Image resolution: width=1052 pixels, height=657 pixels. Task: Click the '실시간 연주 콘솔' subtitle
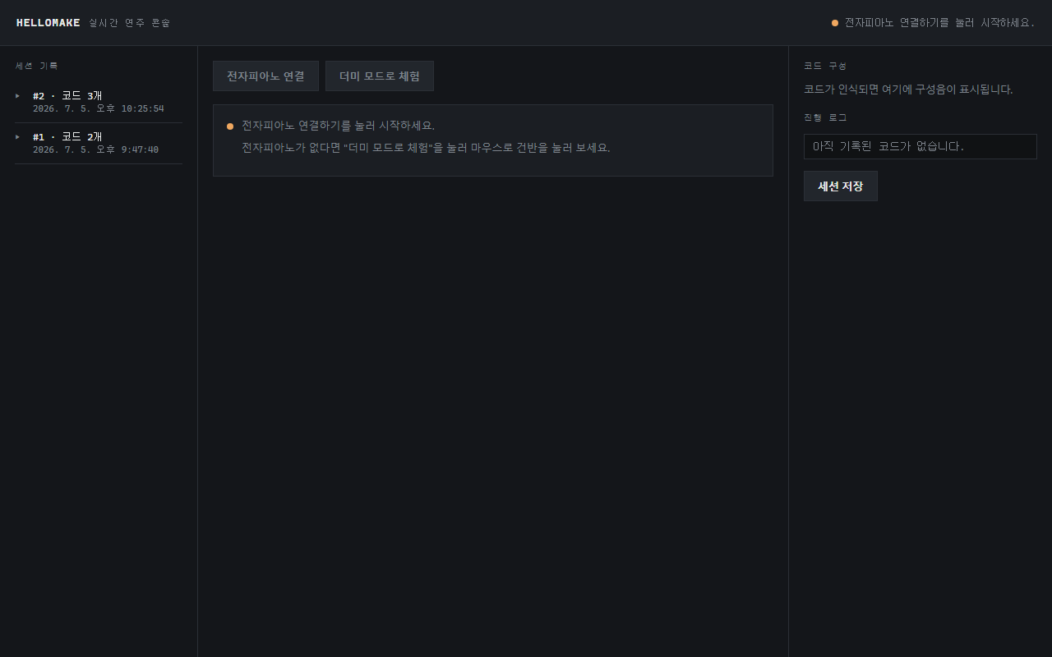(130, 23)
